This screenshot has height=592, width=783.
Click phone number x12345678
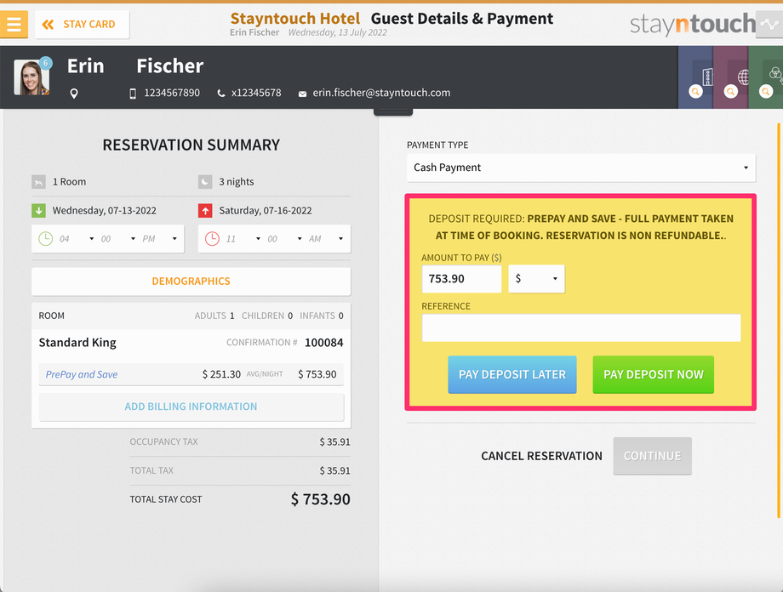[x=256, y=94]
